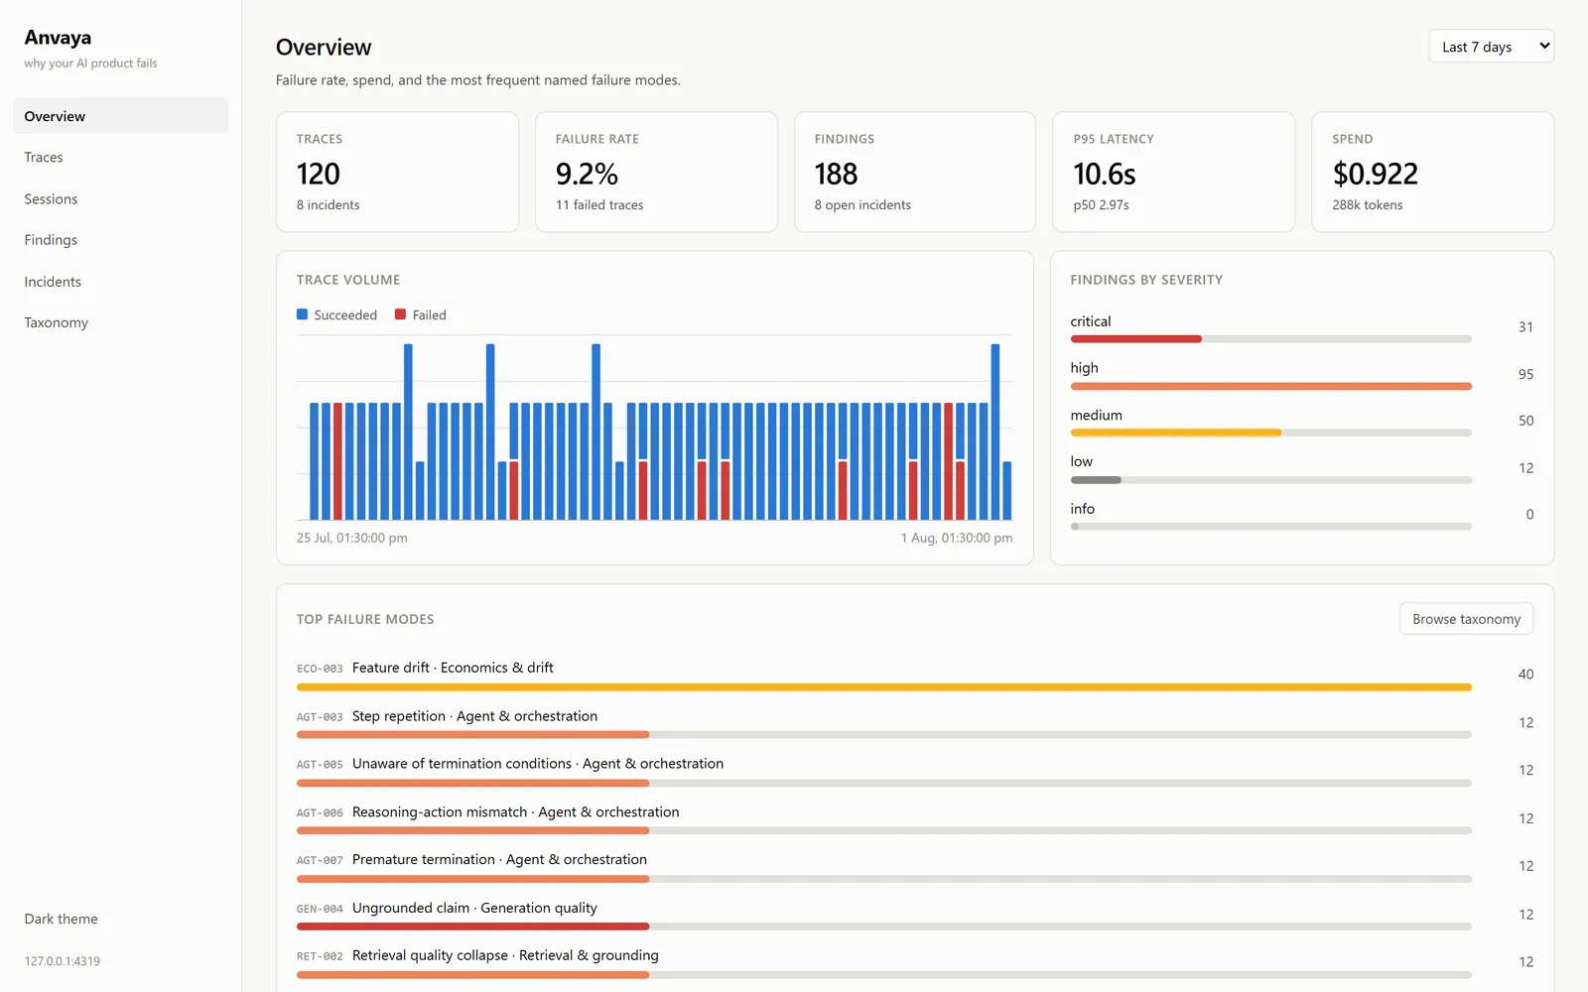The image size is (1588, 992).
Task: Open the Findings summary card
Action: [x=915, y=172]
